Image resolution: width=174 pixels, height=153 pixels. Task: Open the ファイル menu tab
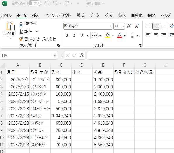tap(6, 15)
